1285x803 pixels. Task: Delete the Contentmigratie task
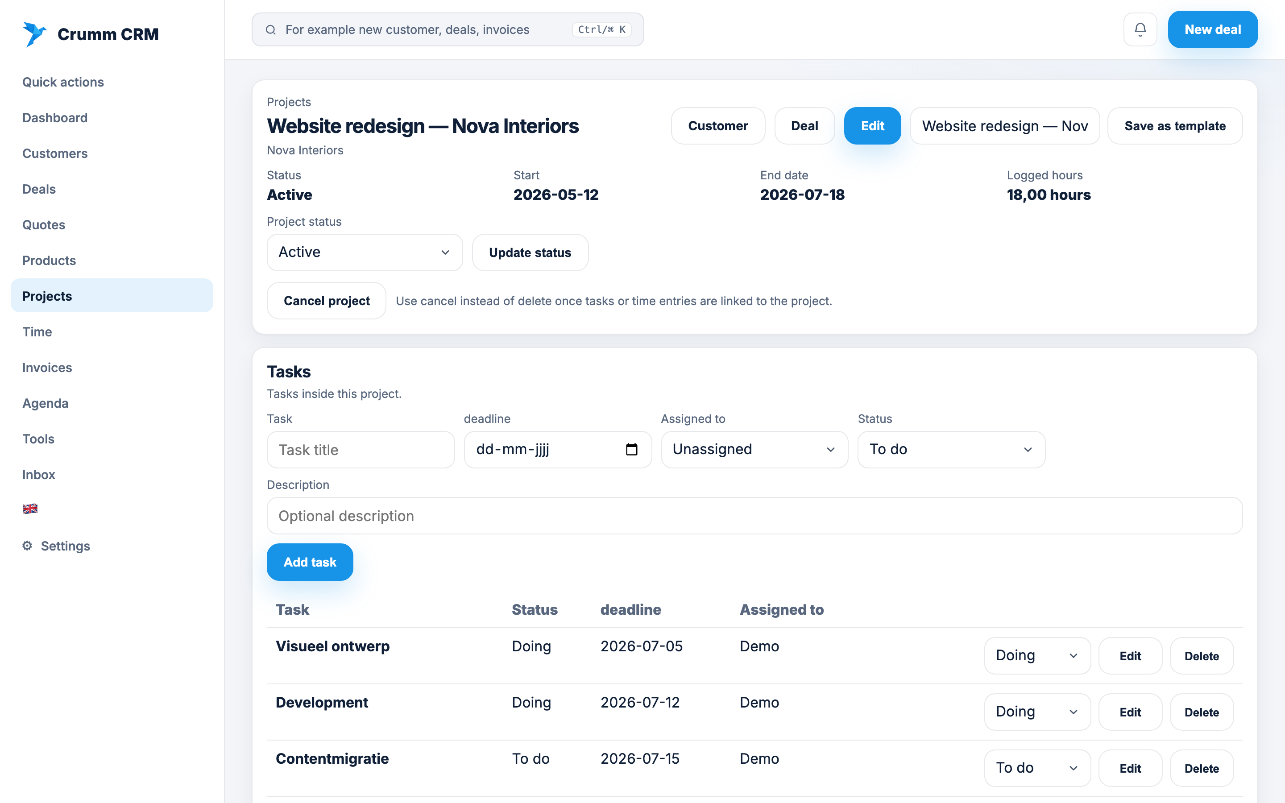coord(1202,769)
